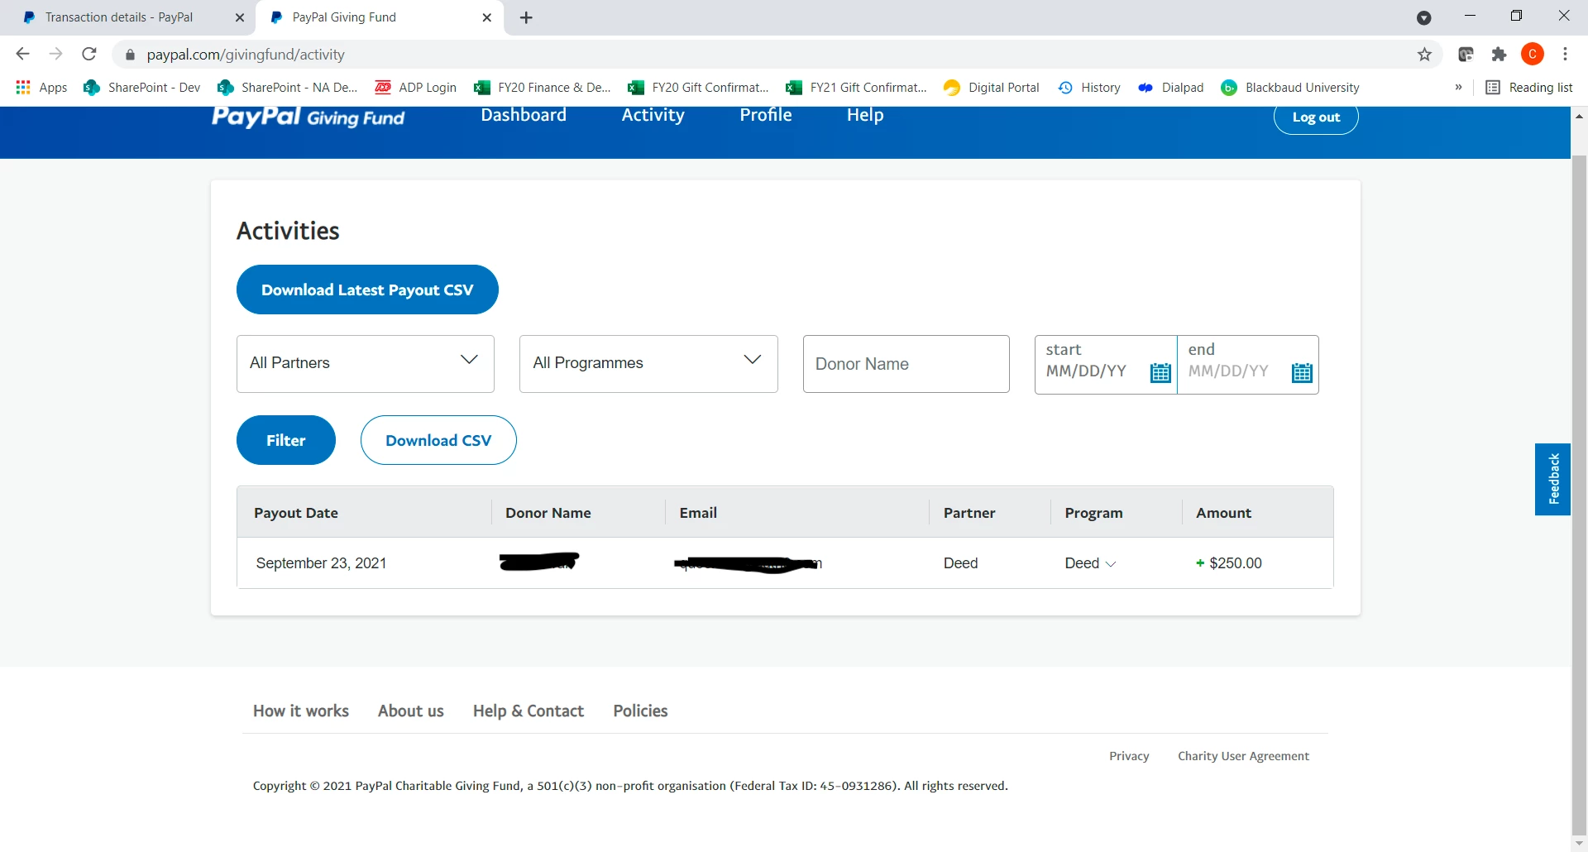Apply the Filter button
The height and width of the screenshot is (852, 1588).
coord(286,440)
